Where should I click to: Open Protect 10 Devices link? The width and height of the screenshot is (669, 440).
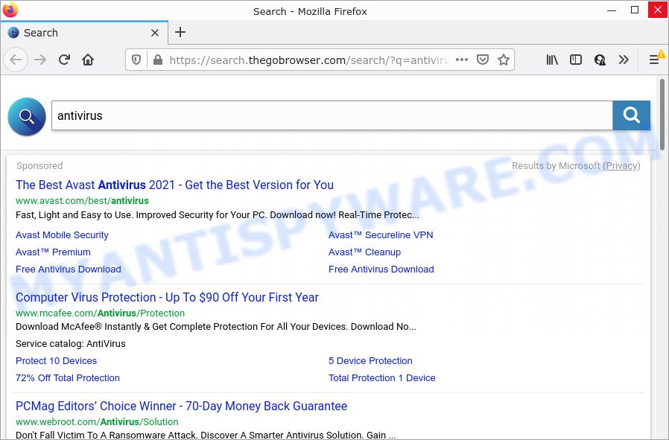tap(57, 360)
